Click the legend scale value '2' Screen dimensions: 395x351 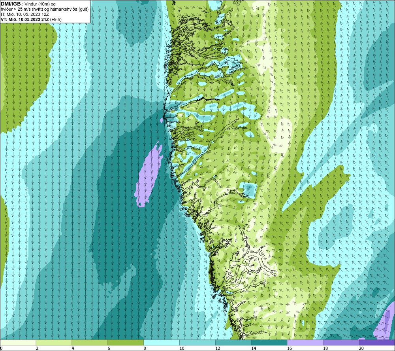pyautogui.click(x=37, y=348)
